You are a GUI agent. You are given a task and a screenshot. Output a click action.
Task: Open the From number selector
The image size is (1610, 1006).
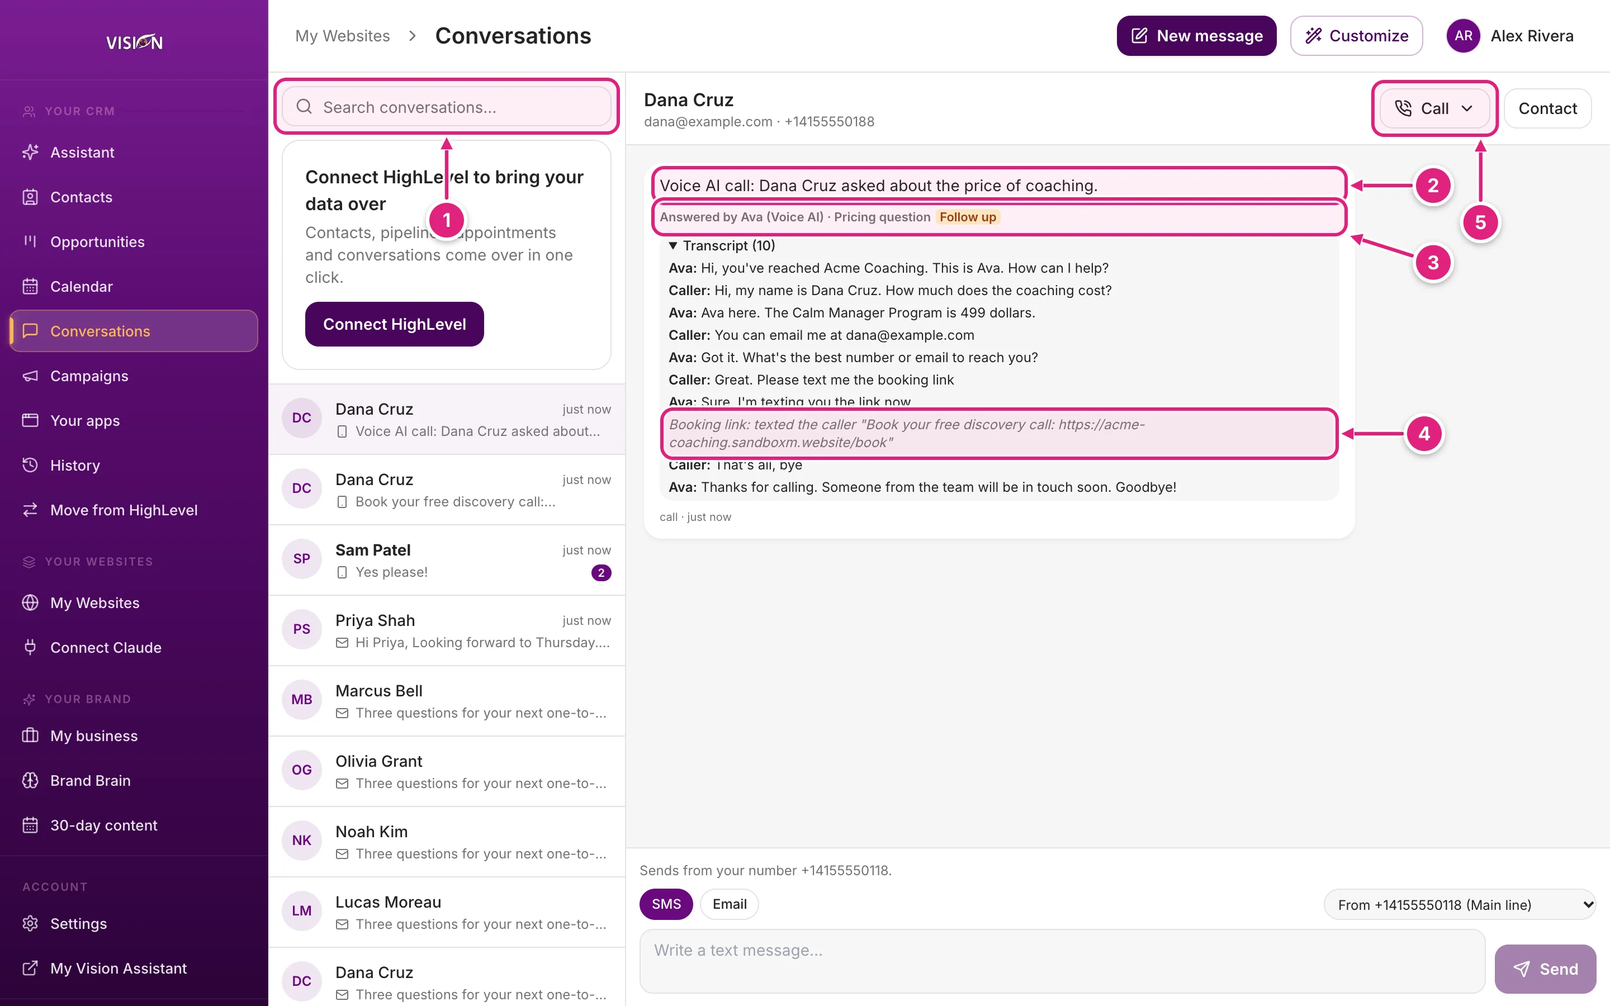(1460, 905)
